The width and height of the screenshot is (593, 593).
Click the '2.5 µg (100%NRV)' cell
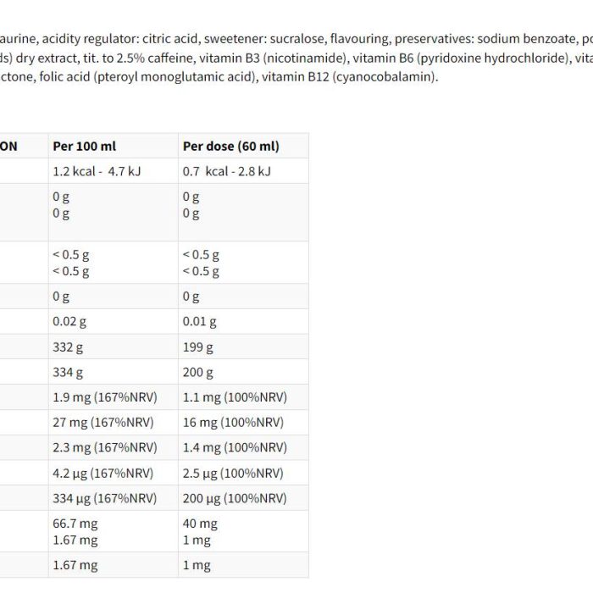click(x=243, y=473)
